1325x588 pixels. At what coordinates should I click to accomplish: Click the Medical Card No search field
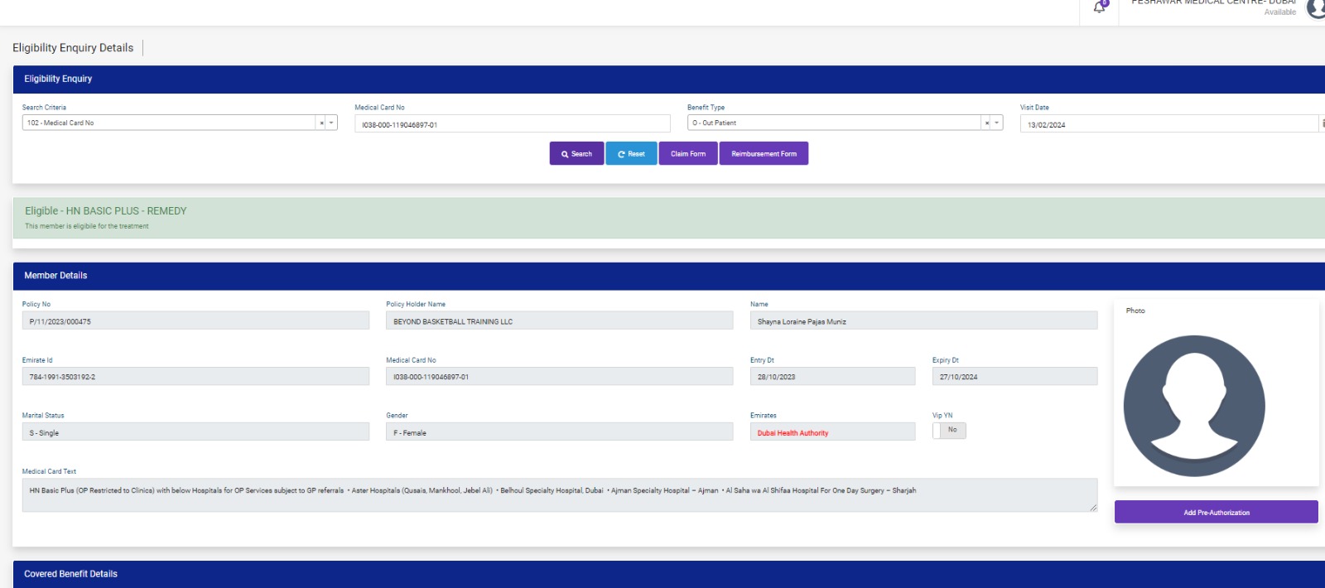(512, 124)
